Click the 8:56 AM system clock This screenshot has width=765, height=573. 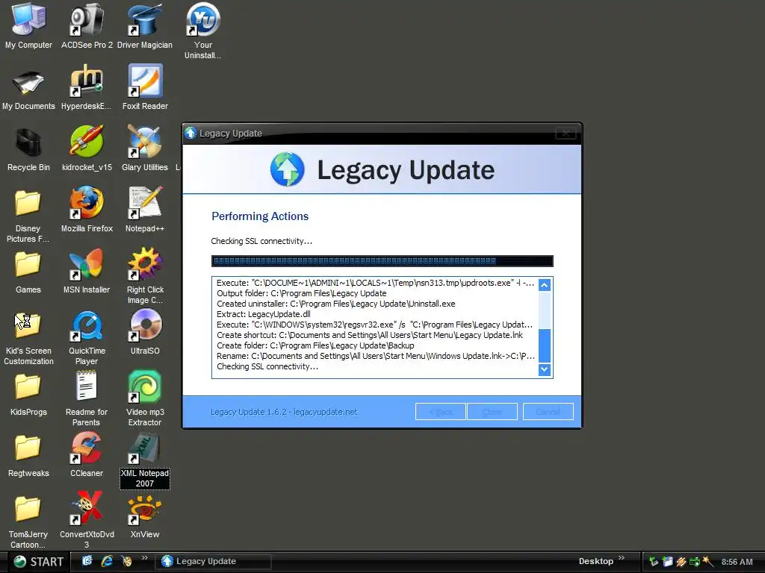tap(737, 562)
